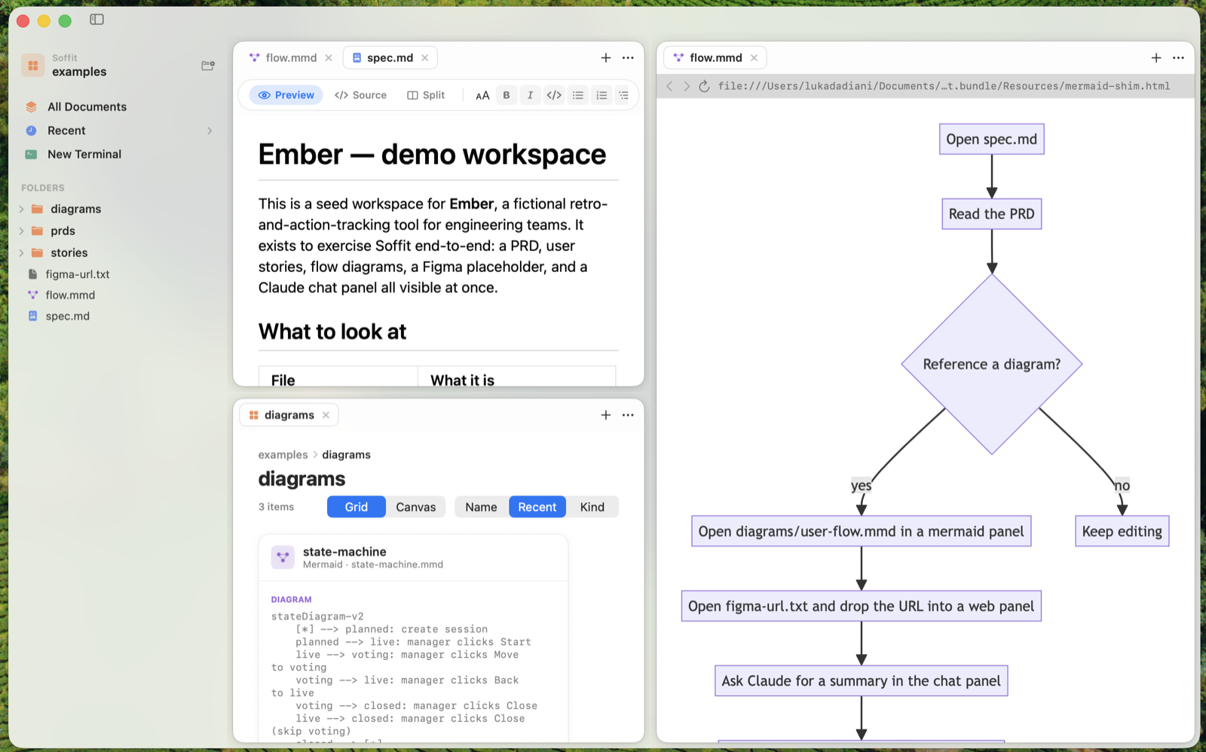Open flow.mmd from the sidebar file list

69,295
